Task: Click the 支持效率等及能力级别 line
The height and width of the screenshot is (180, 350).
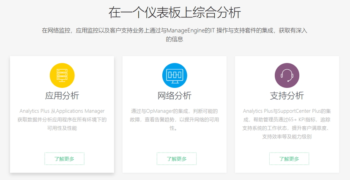Action: (x=287, y=136)
